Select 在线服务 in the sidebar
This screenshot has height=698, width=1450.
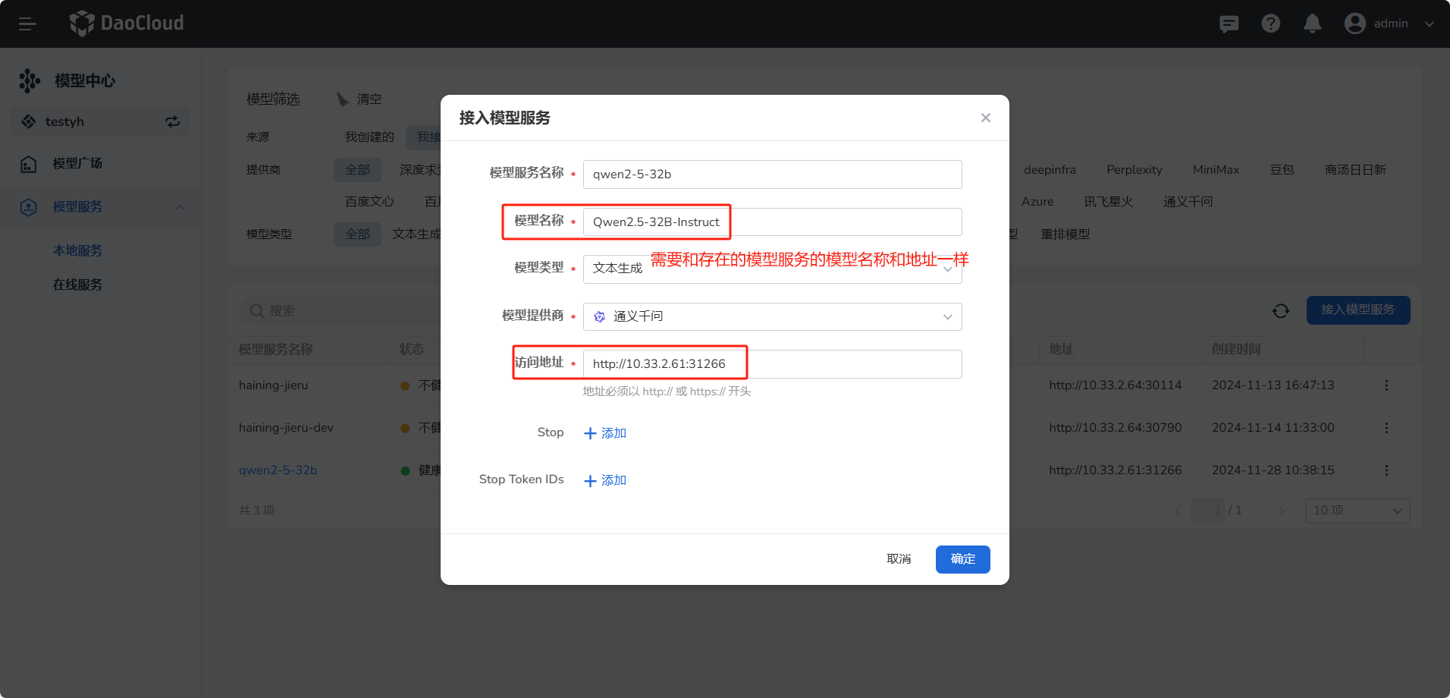click(x=77, y=285)
